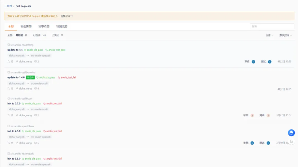
Task: Filter by 已关闭 77 status
Action: pos(57,35)
